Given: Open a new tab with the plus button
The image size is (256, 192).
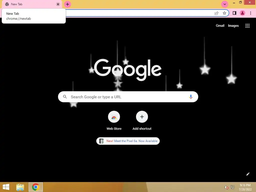Looking at the screenshot, I should click(67, 4).
